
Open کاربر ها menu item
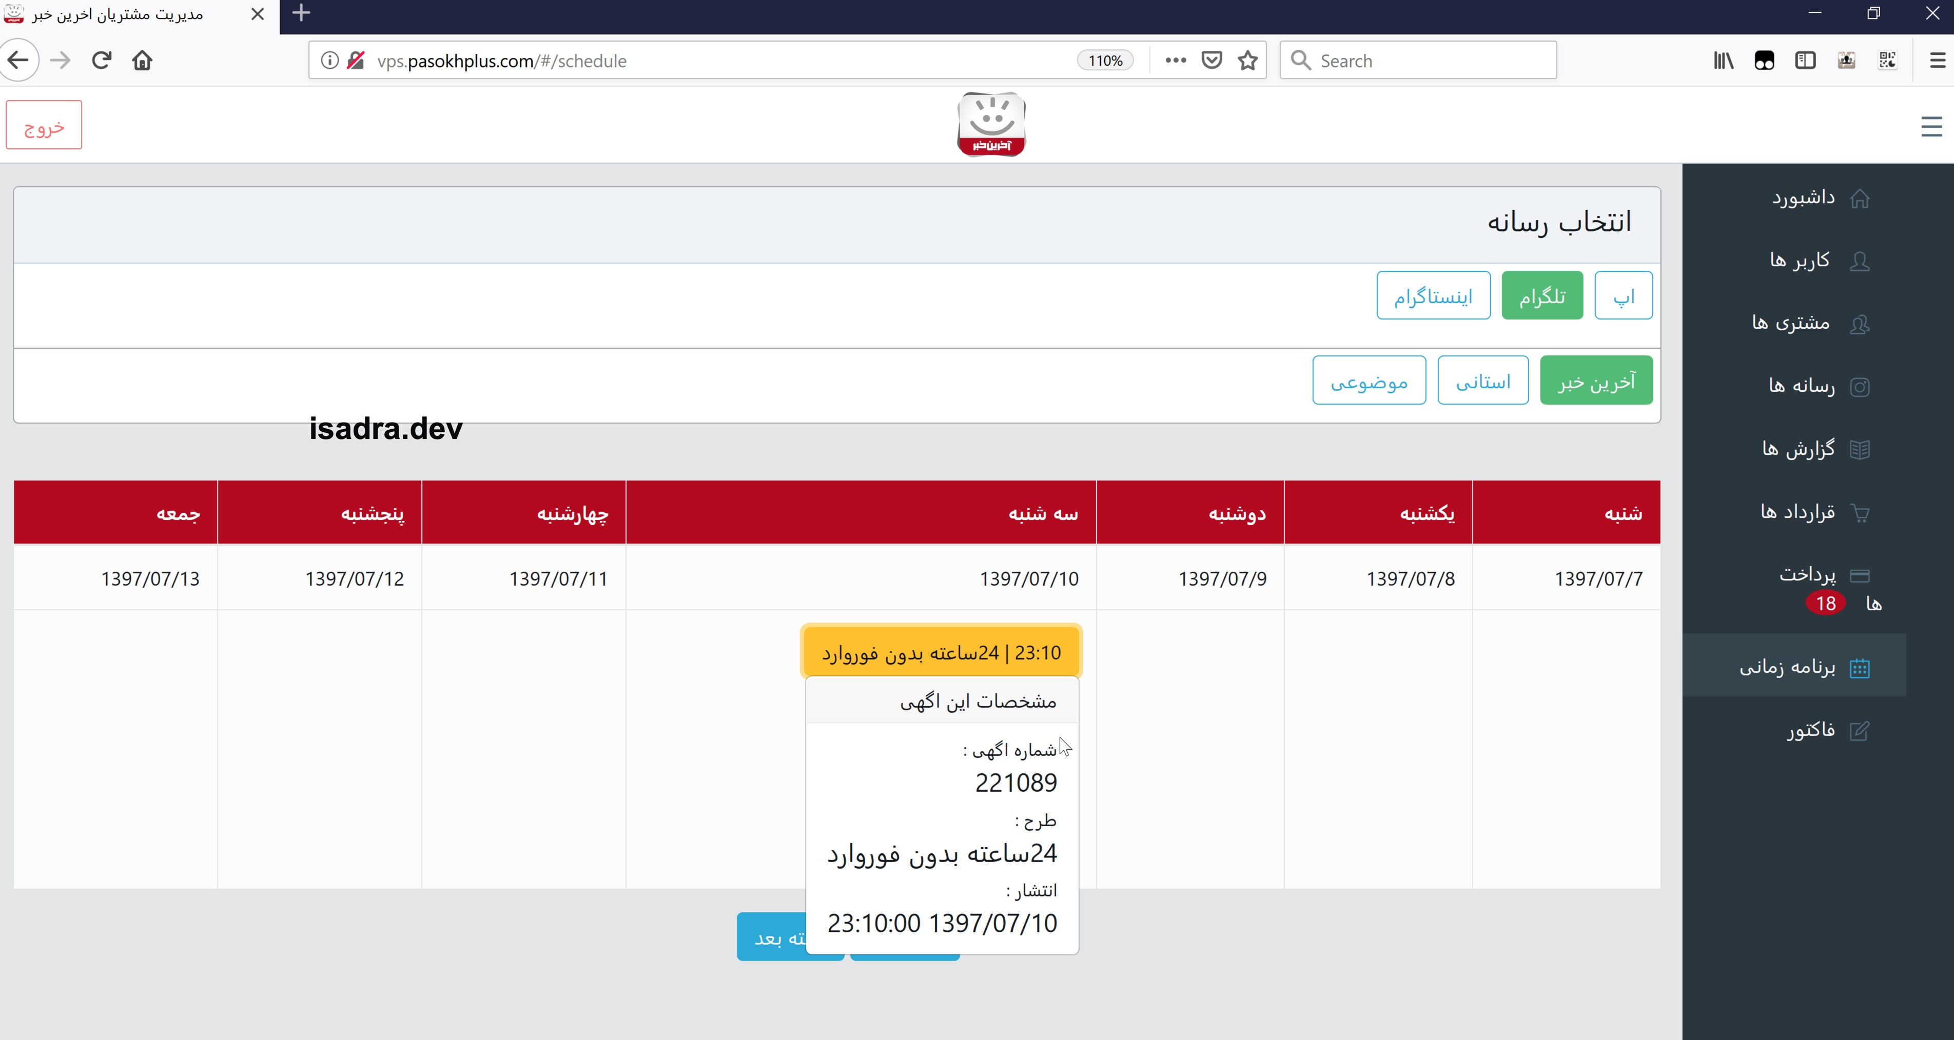click(x=1799, y=261)
